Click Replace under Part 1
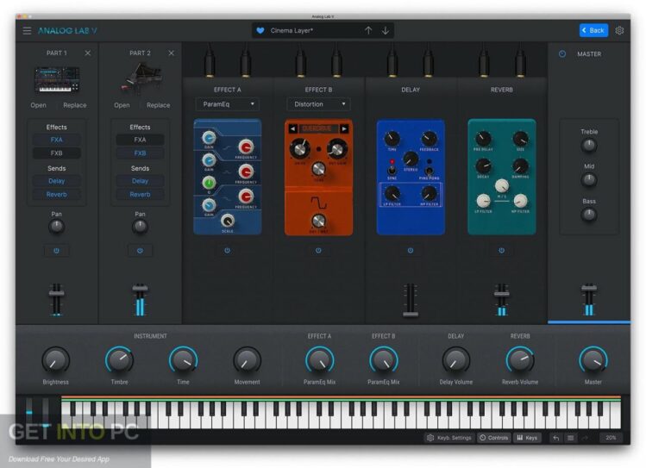The height and width of the screenshot is (468, 646). click(75, 105)
